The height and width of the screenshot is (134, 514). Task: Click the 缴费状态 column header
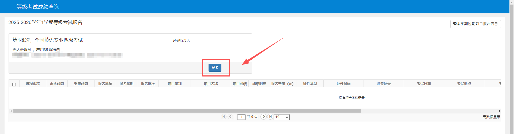(81, 84)
